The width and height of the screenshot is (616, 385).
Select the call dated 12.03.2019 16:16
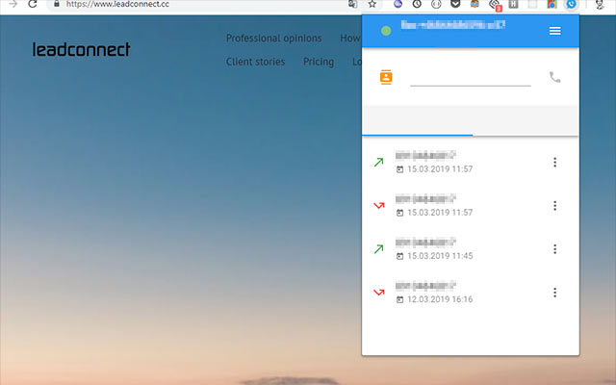coord(471,293)
